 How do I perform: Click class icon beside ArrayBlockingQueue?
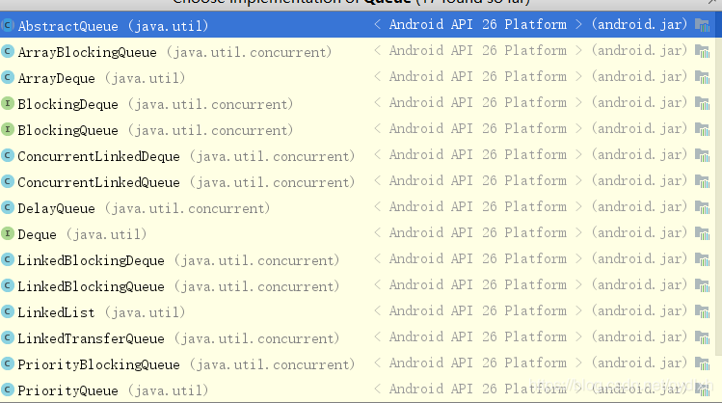(x=8, y=51)
